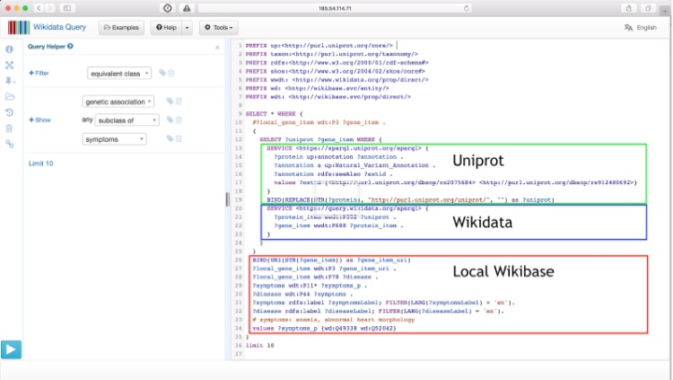
Task: Run the query with the play button
Action: pyautogui.click(x=11, y=349)
